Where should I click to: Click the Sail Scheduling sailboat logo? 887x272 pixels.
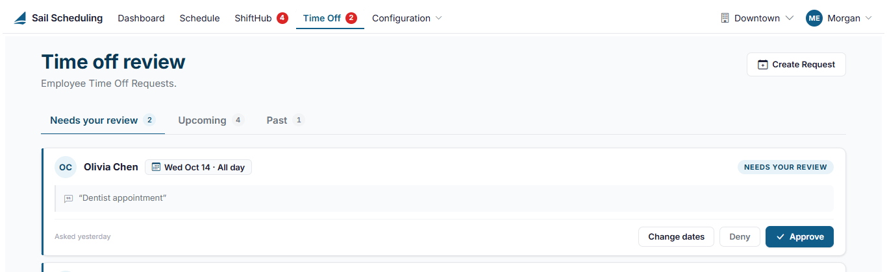coord(21,18)
